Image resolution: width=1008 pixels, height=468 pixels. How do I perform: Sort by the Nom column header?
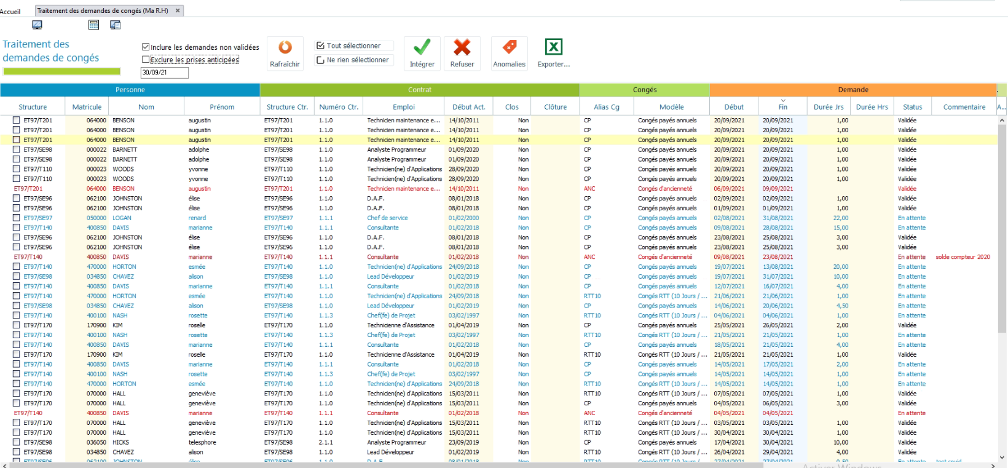point(146,107)
